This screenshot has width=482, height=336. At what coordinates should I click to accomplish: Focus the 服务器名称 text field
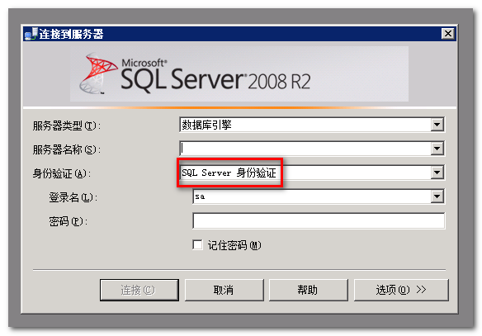pos(305,149)
